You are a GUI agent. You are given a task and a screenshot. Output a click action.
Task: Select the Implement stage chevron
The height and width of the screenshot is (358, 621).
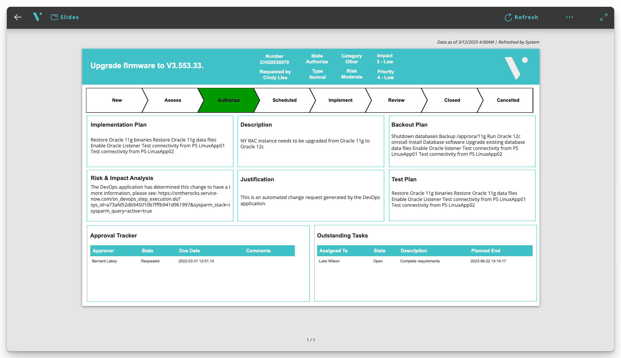pos(340,100)
